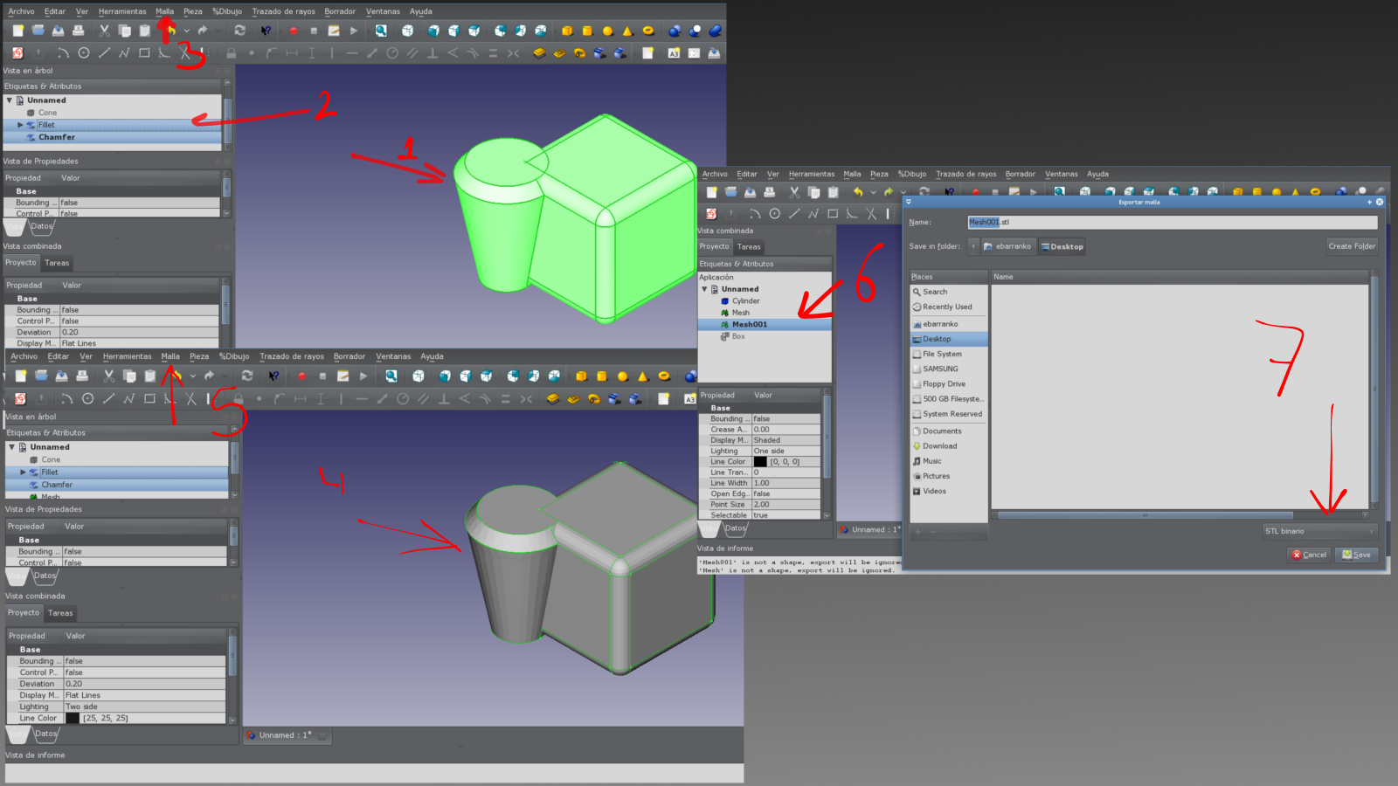Click Cancel button in Exportar malla dialog
This screenshot has width=1398, height=786.
pos(1309,555)
